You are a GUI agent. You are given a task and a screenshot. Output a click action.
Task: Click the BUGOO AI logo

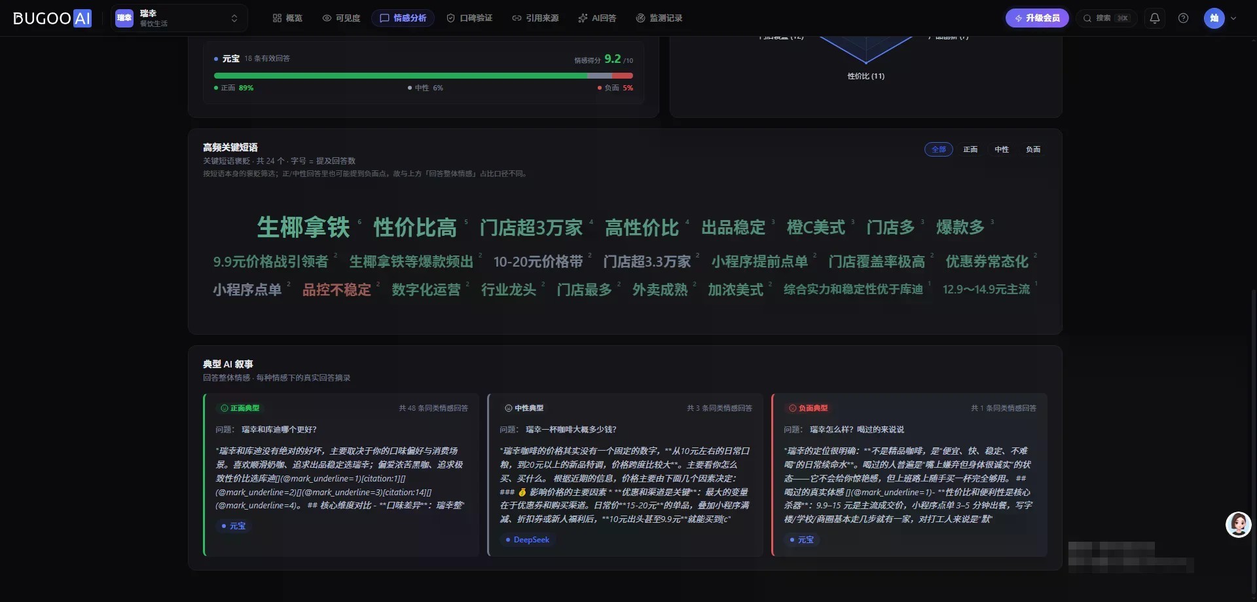pyautogui.click(x=52, y=18)
